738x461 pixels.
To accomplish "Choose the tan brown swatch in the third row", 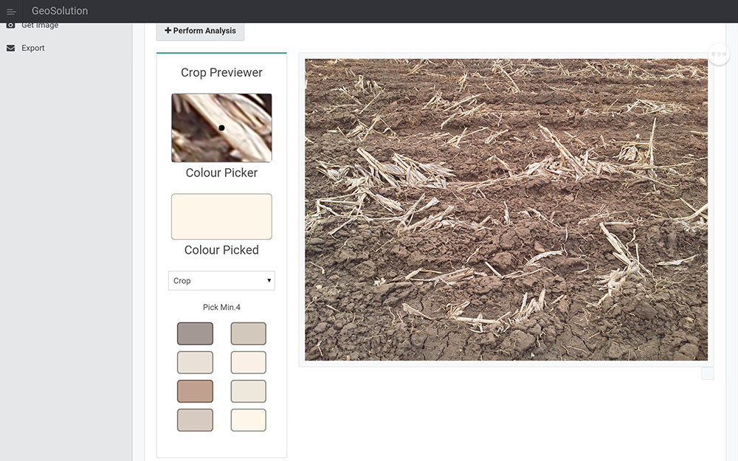I will (x=195, y=391).
